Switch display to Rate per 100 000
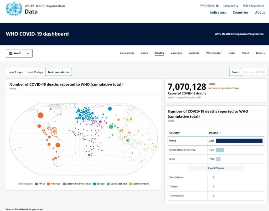269x211 pixels. coord(255,72)
